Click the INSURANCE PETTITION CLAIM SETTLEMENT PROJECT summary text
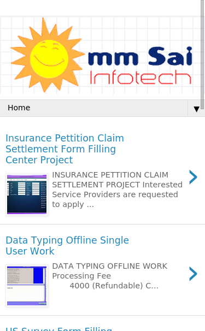This screenshot has width=205, height=331. (x=117, y=190)
